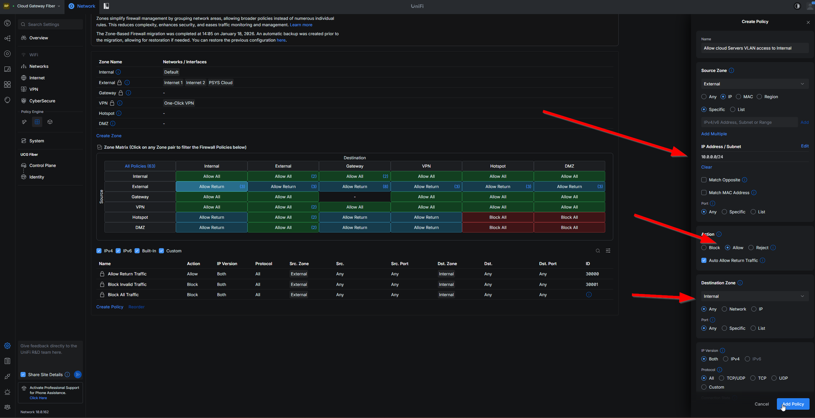Open the column filter icon above policy table
815x418 pixels.
tap(608, 251)
